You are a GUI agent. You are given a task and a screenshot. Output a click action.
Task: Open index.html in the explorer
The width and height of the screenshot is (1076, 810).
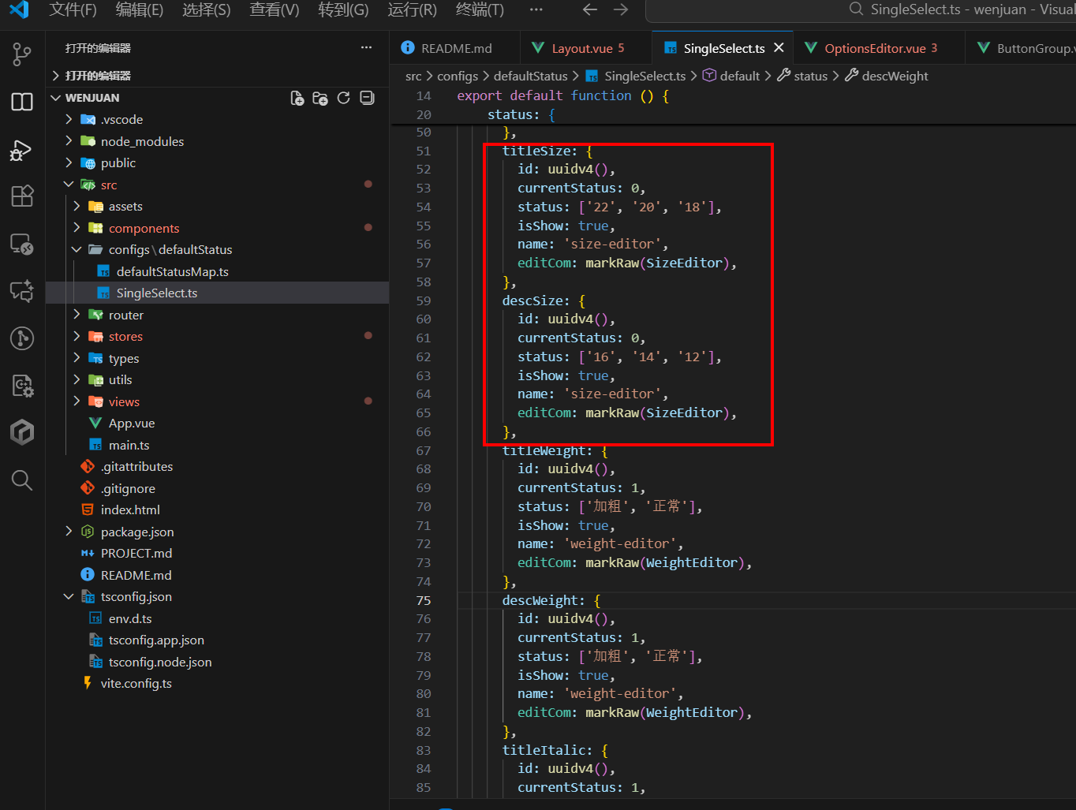(130, 510)
